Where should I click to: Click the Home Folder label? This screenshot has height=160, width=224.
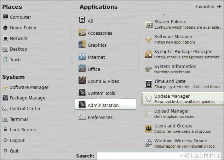point(23,28)
